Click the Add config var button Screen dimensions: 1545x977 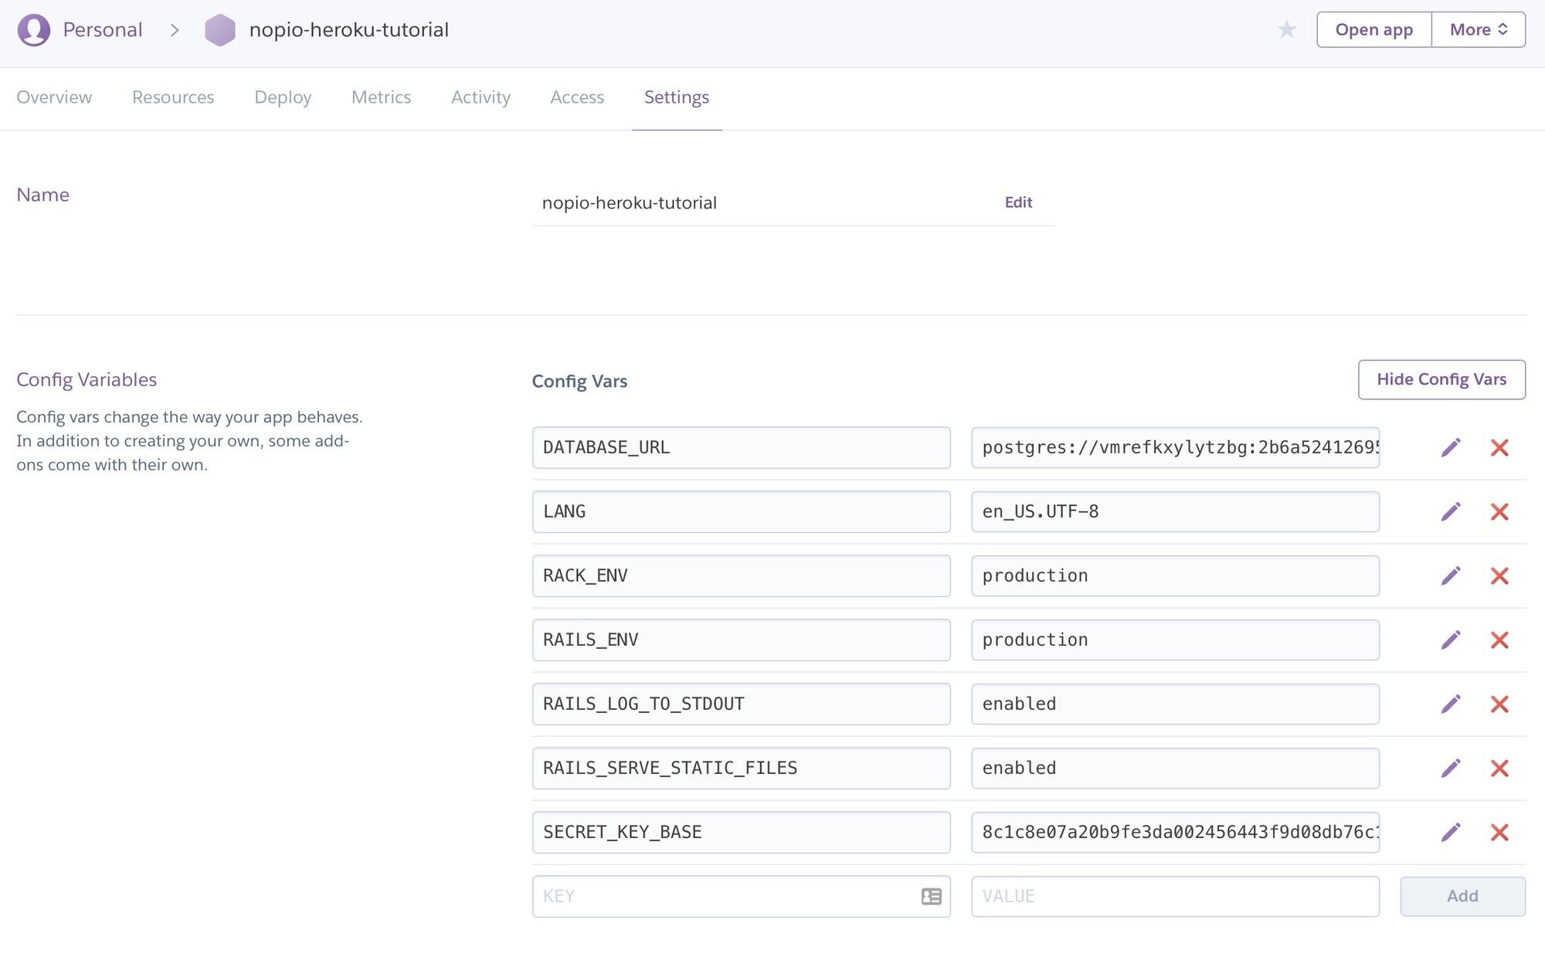click(1462, 896)
